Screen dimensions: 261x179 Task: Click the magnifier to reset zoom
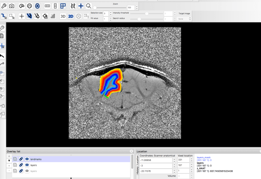(88, 6)
